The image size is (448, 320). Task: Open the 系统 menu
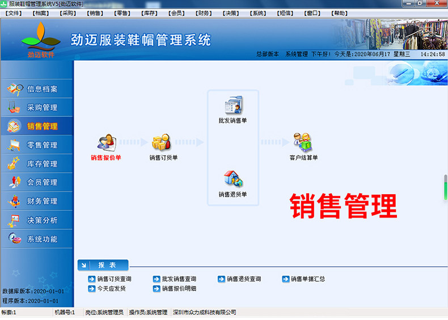point(257,13)
